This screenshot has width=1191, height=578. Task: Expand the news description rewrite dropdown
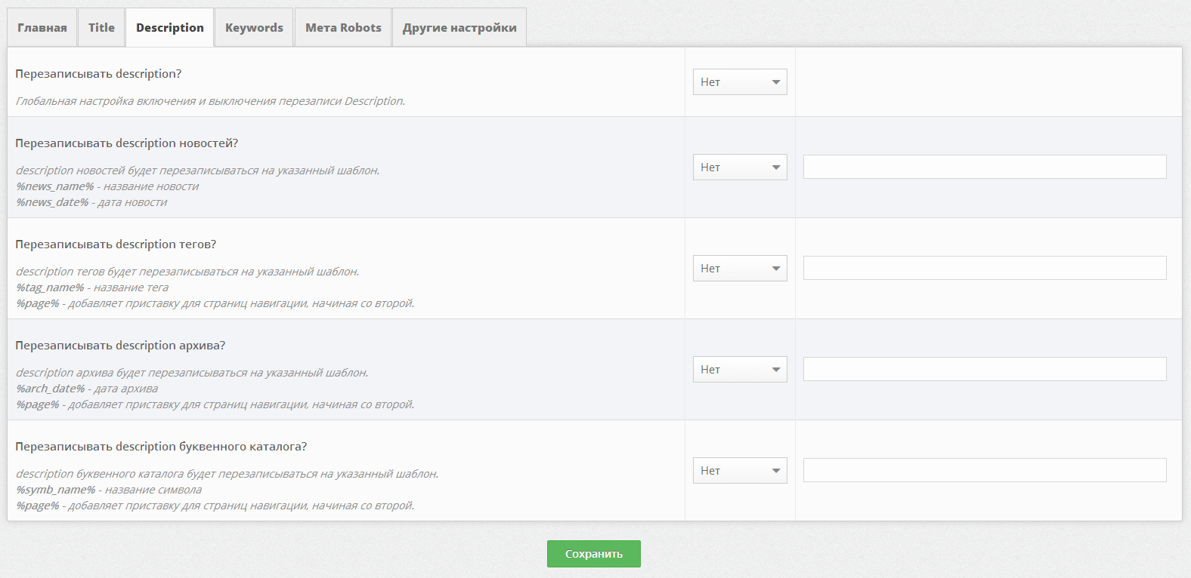click(740, 168)
